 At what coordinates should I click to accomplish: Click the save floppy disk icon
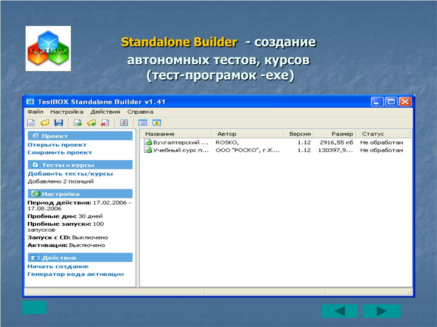point(58,123)
